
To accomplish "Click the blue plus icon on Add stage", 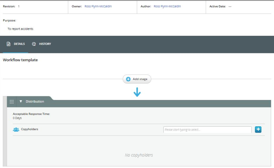I will pyautogui.click(x=128, y=79).
